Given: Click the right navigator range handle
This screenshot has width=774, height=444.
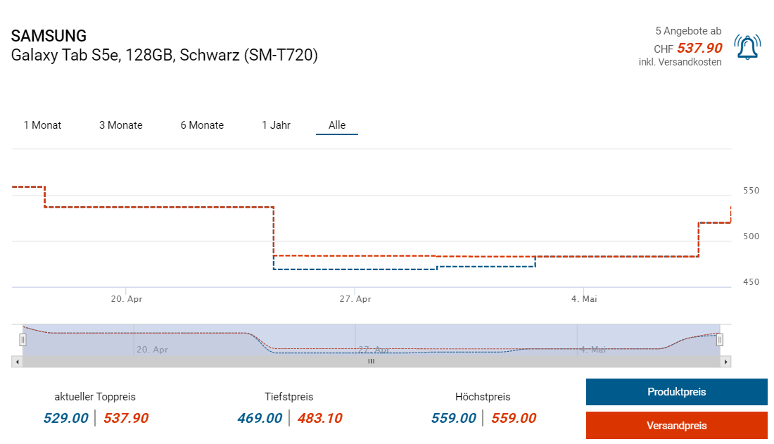Looking at the screenshot, I should [x=719, y=340].
